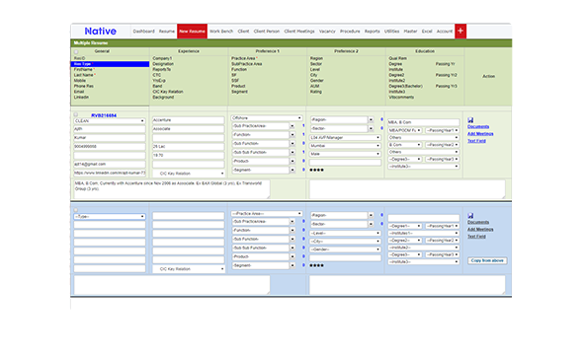Screen dimensions: 583x355
Task: Open Segment arrow button in first row
Action: [292, 170]
